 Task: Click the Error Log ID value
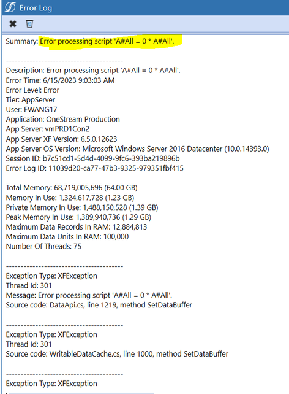[116, 168]
